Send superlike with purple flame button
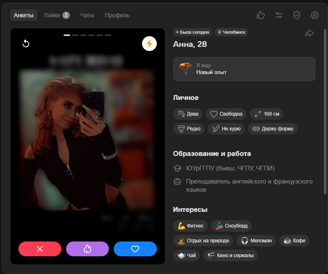The width and height of the screenshot is (328, 274). pyautogui.click(x=87, y=249)
